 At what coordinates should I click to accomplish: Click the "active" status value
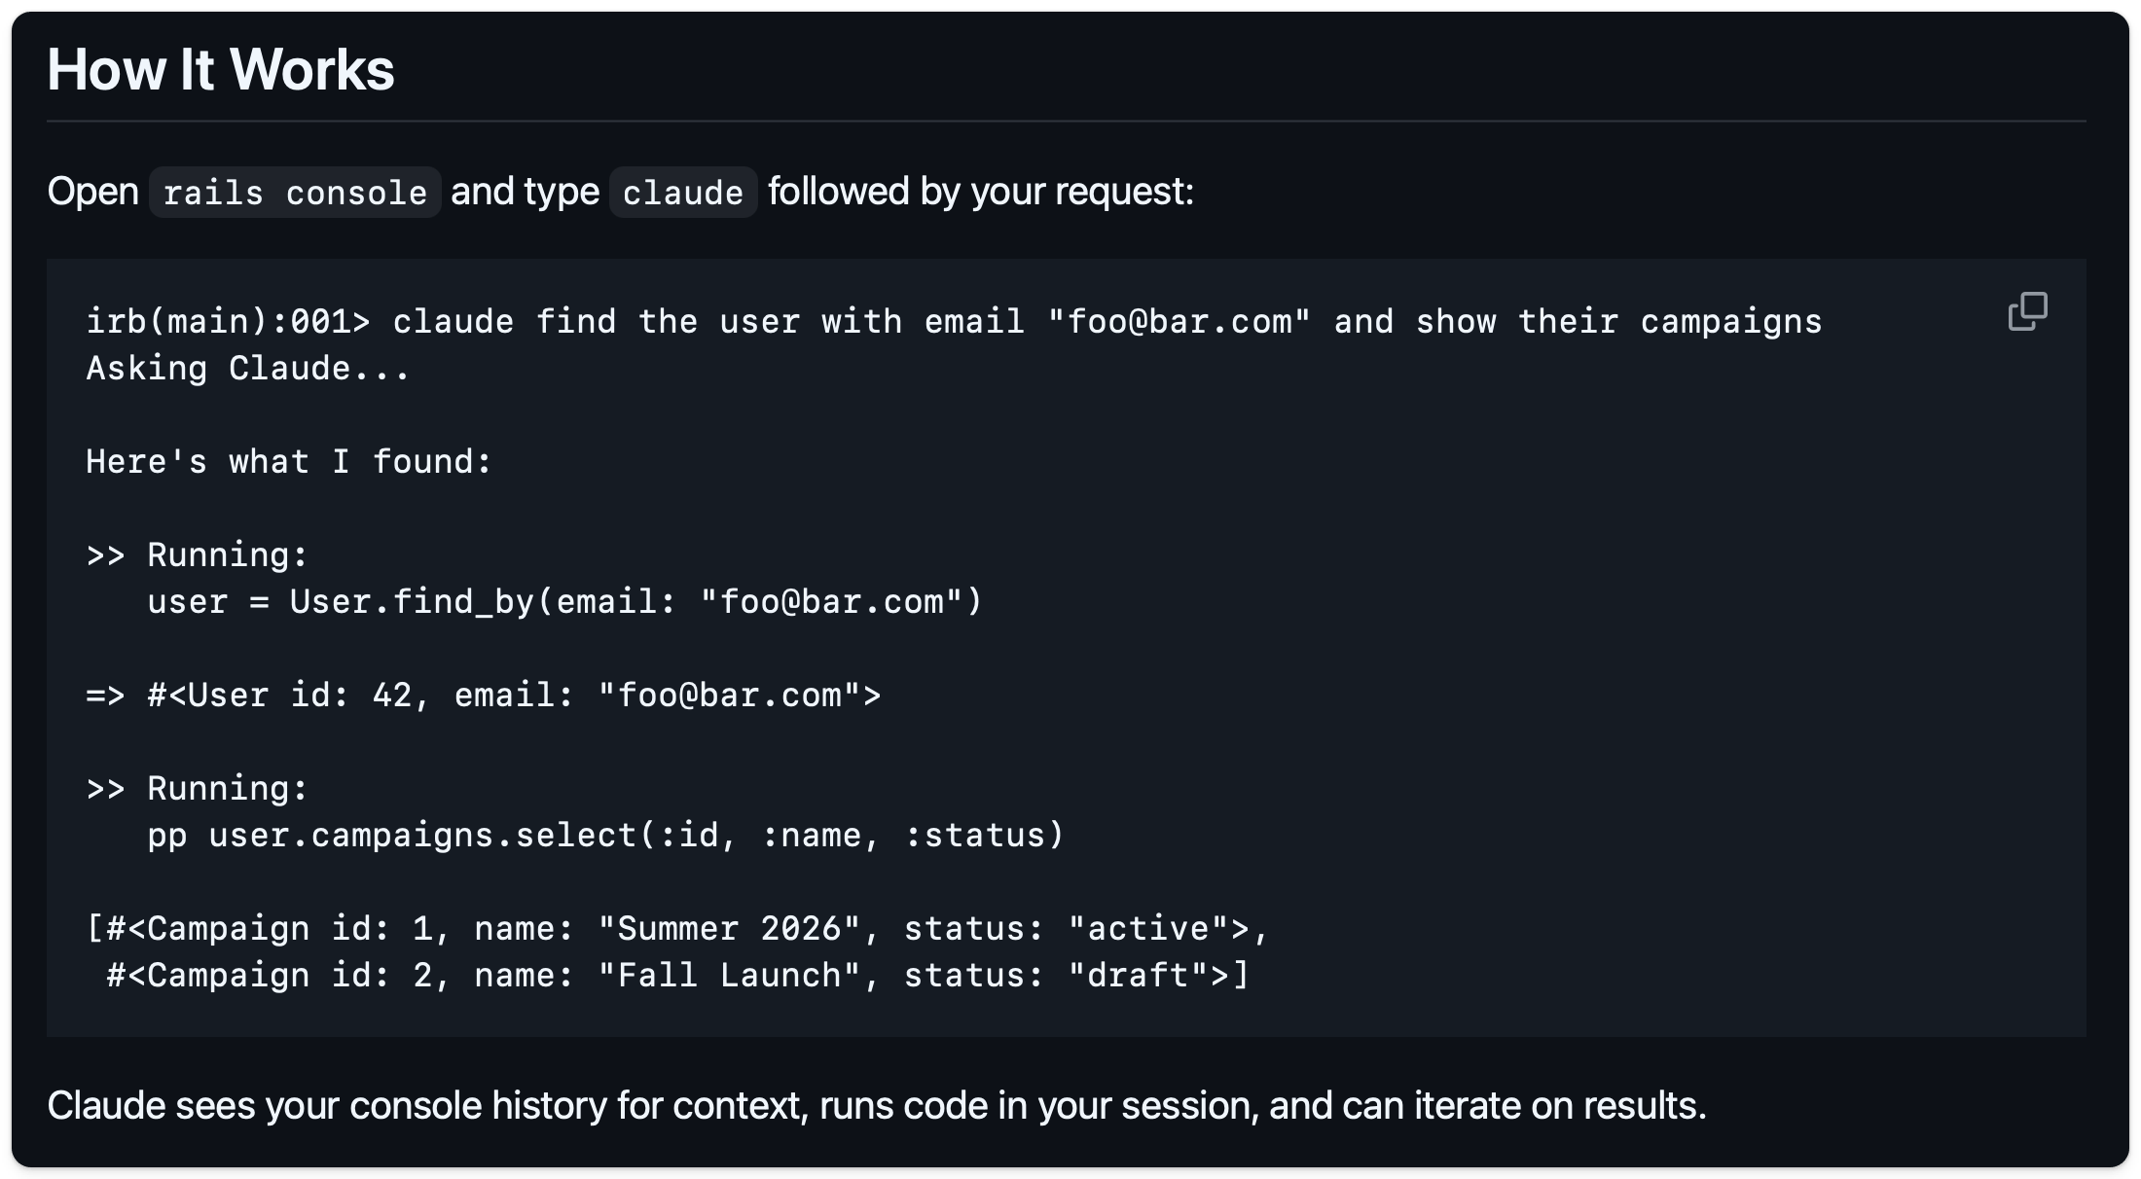pos(1148,929)
